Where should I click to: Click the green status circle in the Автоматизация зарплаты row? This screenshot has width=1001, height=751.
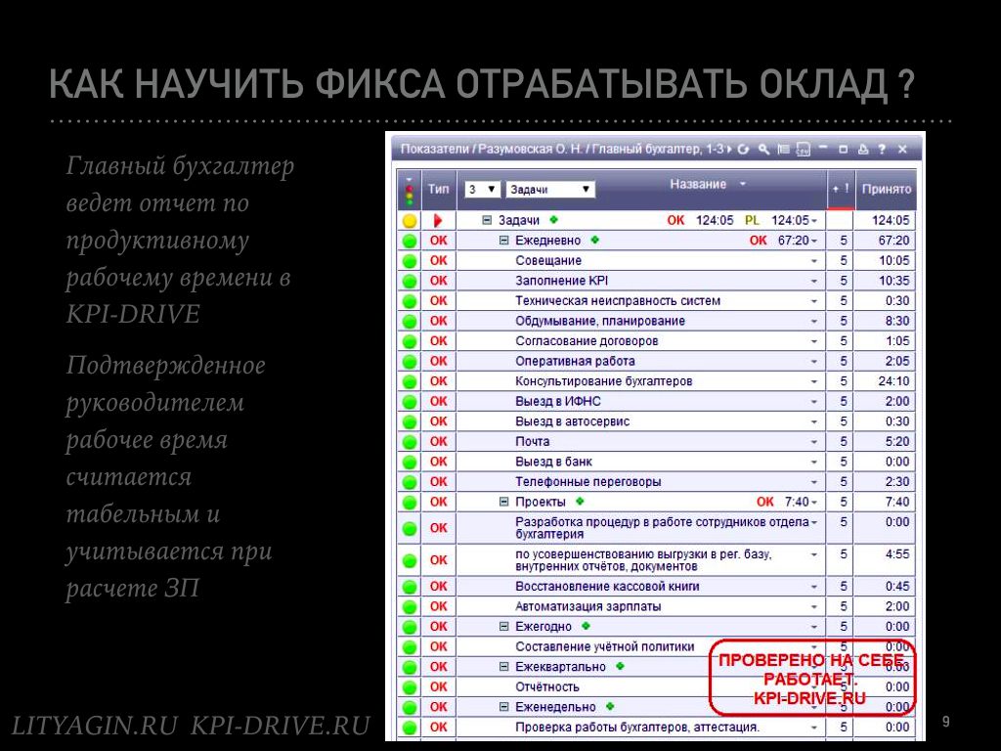tap(410, 606)
